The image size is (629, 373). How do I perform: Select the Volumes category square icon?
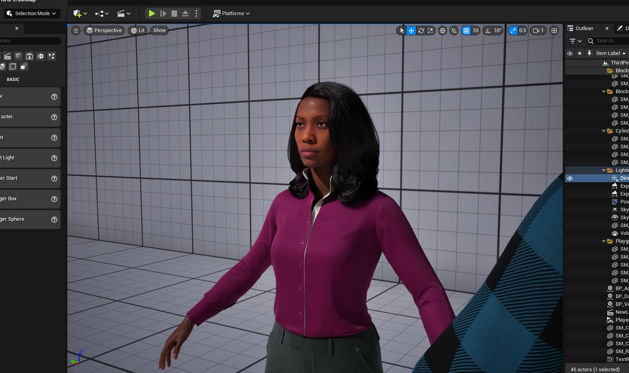point(13,66)
